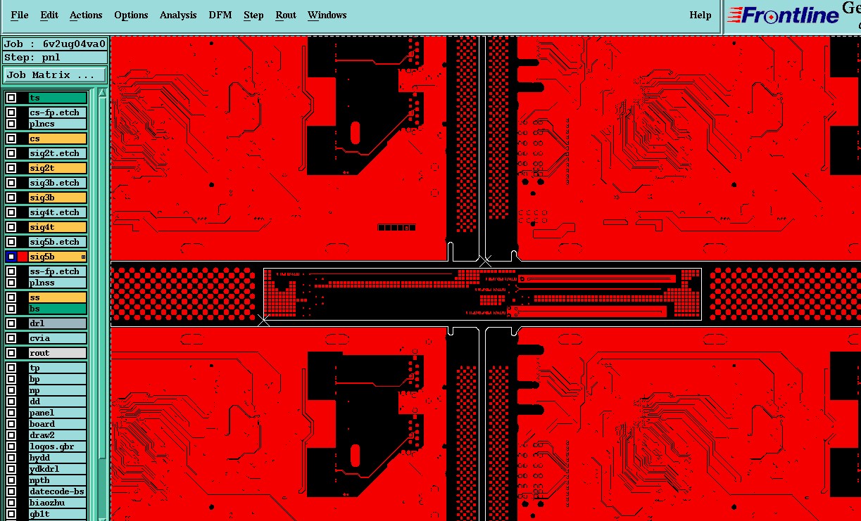The image size is (861, 521).
Task: Enable the ss-fp.etch layer checkbox
Action: pyautogui.click(x=11, y=271)
